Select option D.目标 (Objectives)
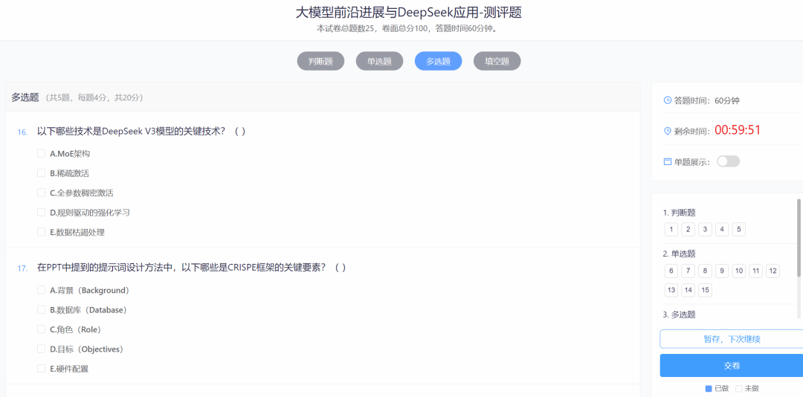 point(42,349)
